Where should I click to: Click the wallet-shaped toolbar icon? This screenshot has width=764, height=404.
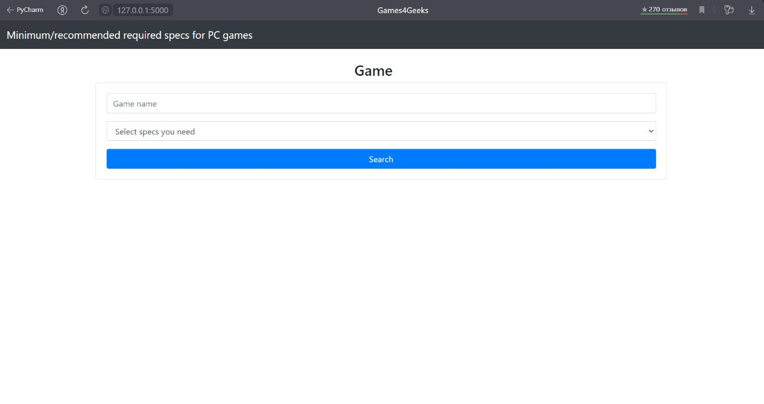click(x=729, y=10)
